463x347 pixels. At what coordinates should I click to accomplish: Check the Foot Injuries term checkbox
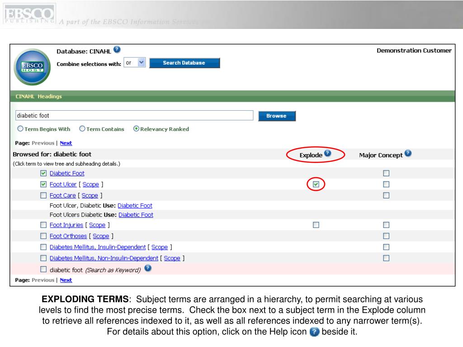click(x=43, y=225)
